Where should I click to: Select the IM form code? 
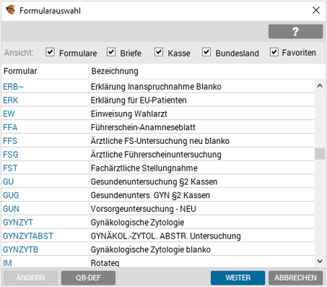click(7, 263)
